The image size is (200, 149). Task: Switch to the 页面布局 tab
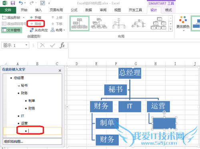56,10
